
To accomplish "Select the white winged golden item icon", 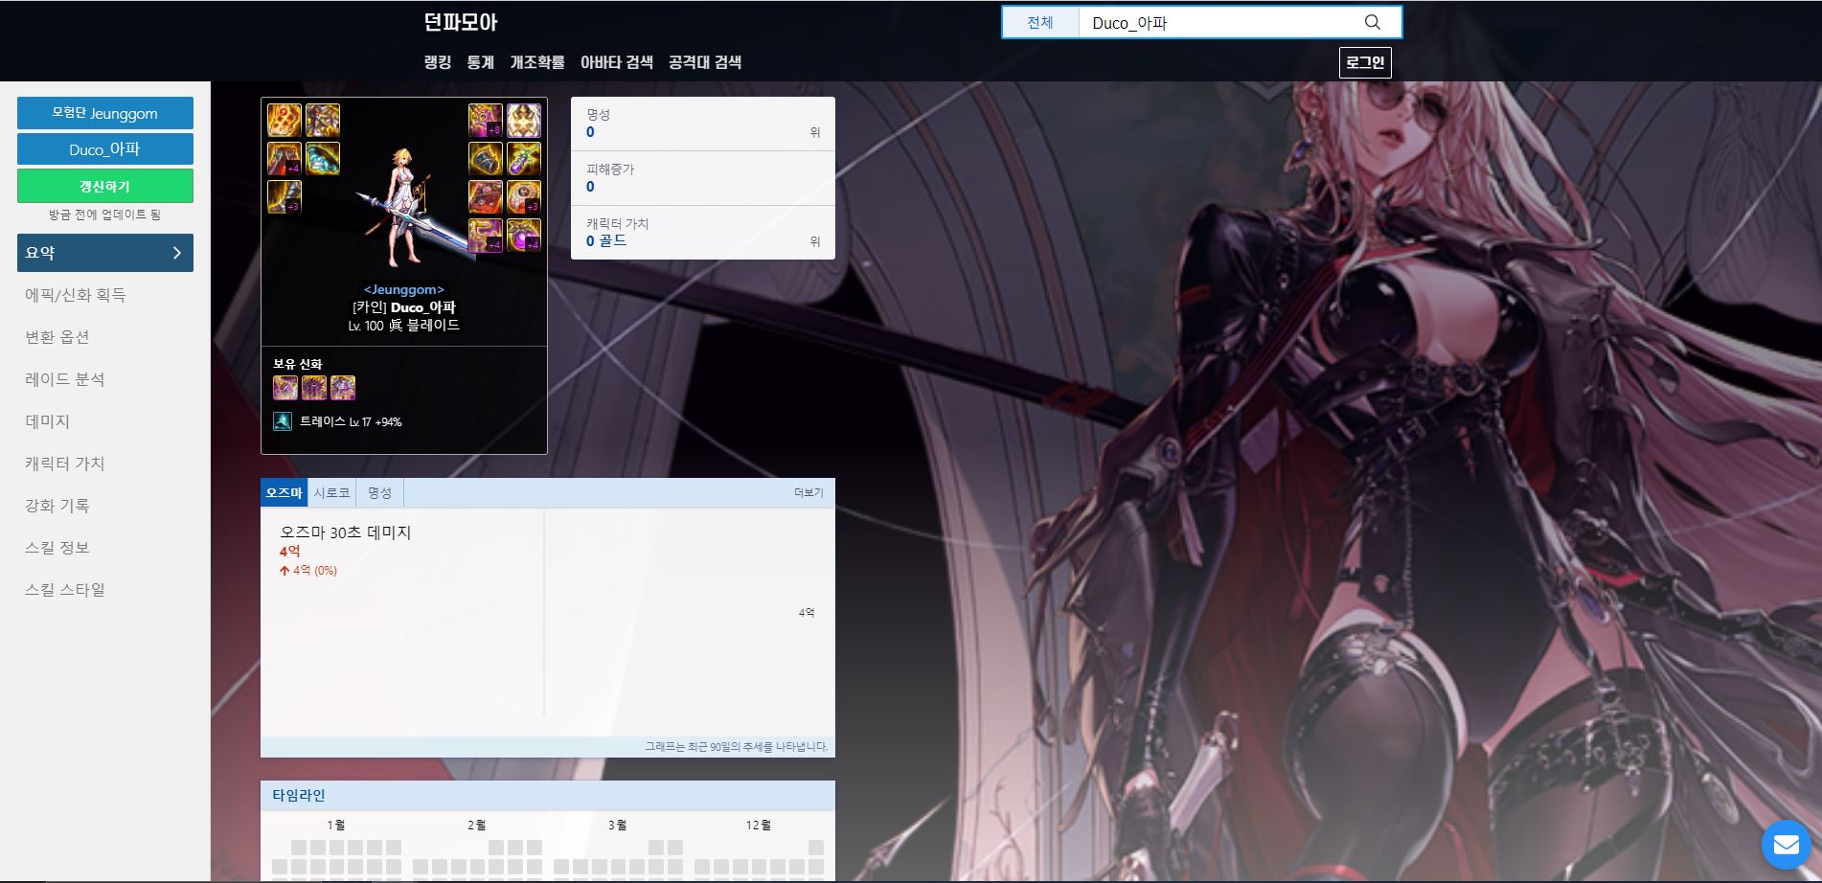I will (524, 121).
